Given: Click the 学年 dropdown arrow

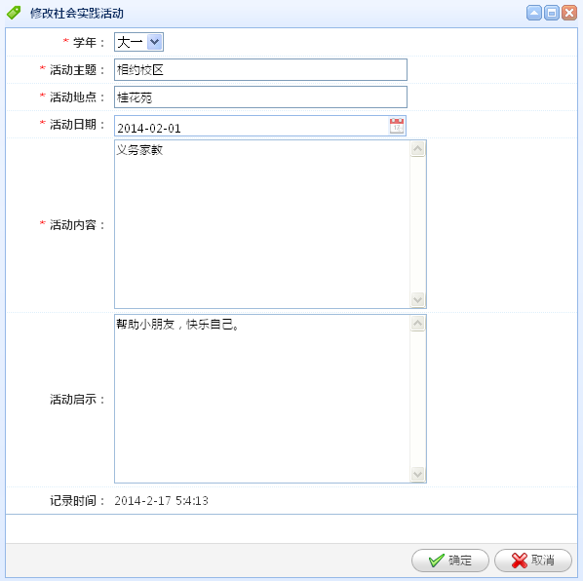Looking at the screenshot, I should pos(154,42).
